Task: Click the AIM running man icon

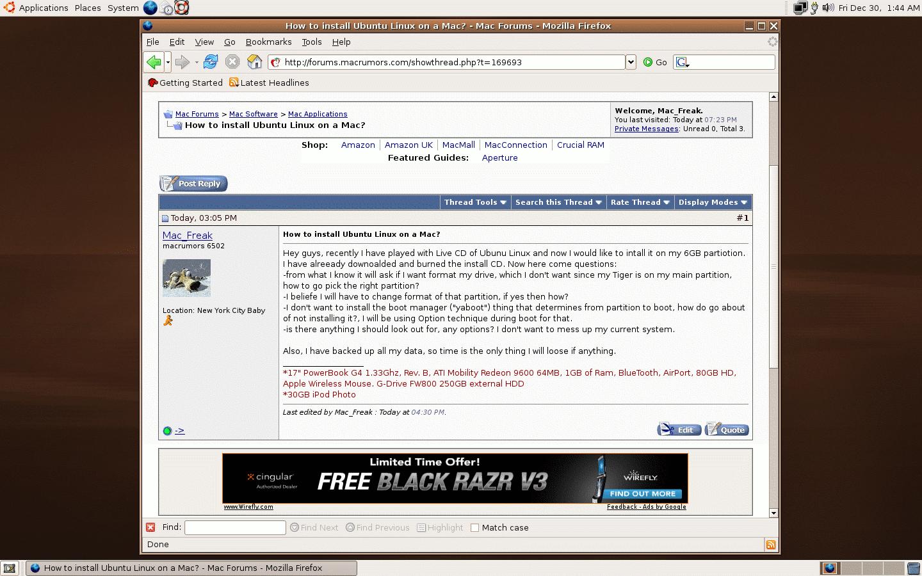Action: click(x=168, y=321)
